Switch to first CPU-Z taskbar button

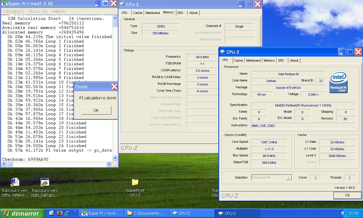pyautogui.click(x=192, y=213)
